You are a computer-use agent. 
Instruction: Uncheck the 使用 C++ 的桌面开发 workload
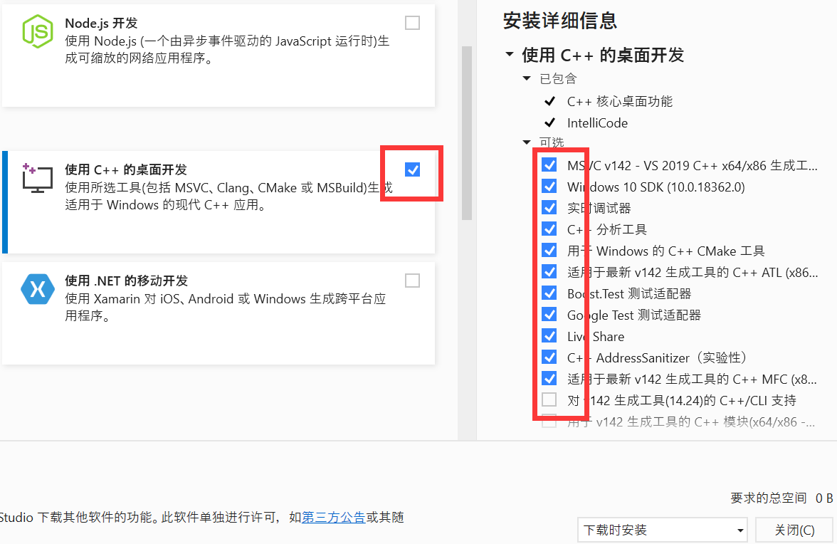[x=412, y=170]
